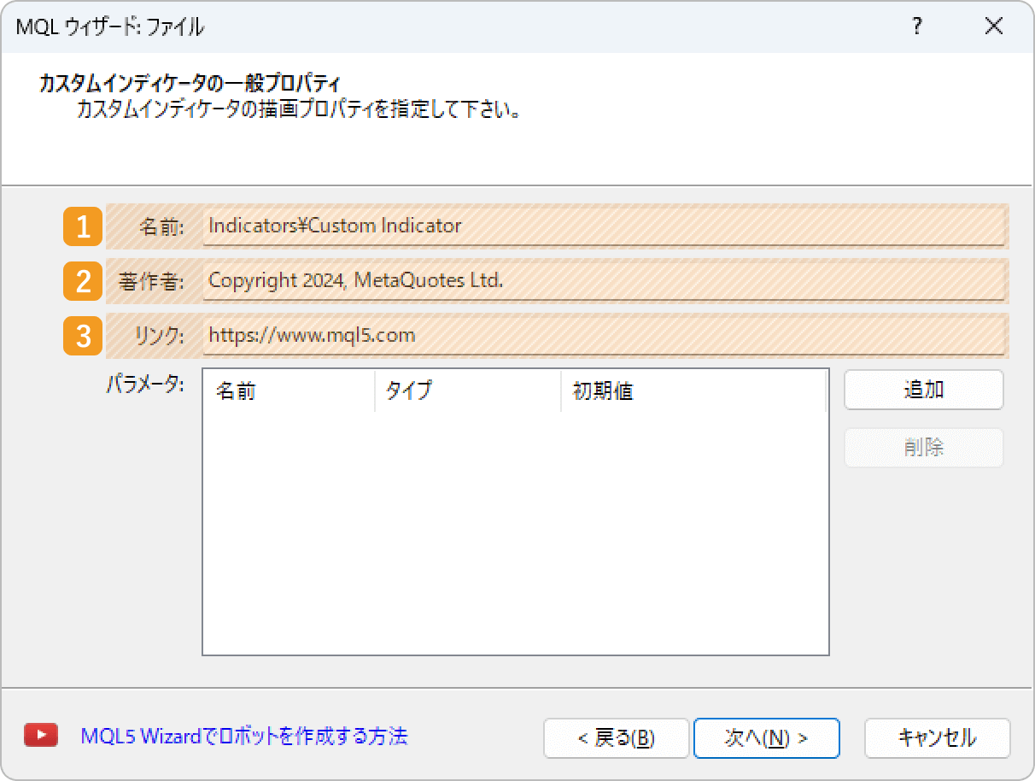Viewport: 1035px width, 781px height.
Task: Click the タイプ column header
Action: click(468, 391)
